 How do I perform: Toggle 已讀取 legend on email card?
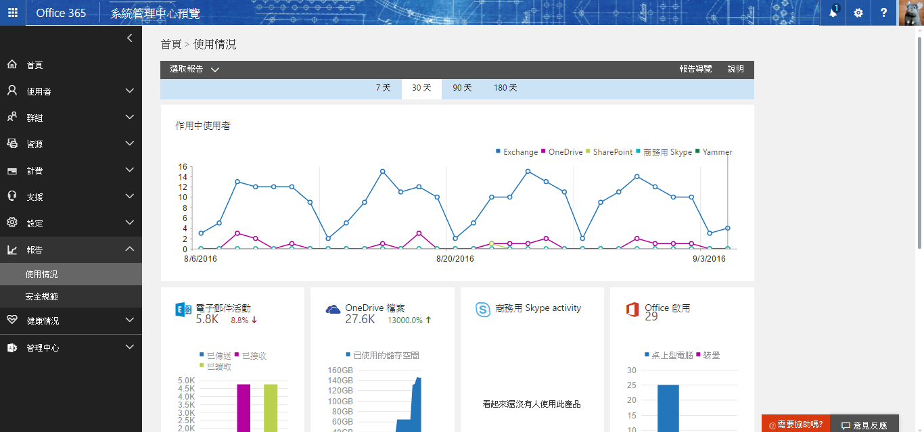[x=215, y=366]
